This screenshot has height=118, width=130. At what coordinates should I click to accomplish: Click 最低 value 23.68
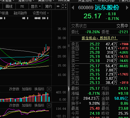pyautogui.click(x=123, y=108)
